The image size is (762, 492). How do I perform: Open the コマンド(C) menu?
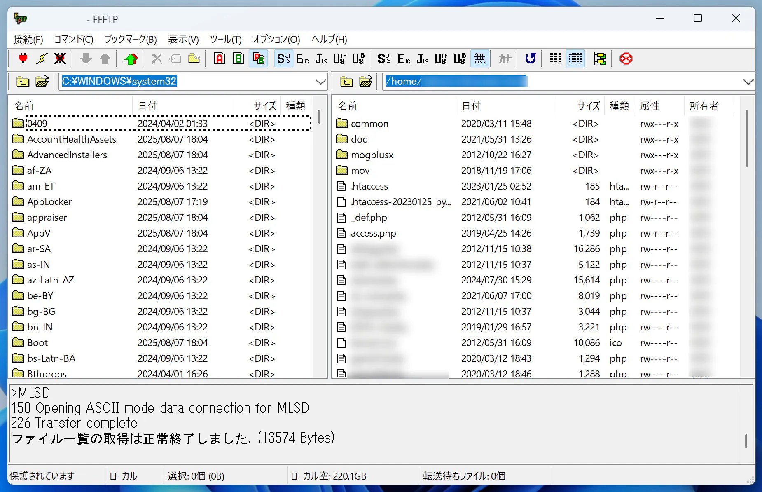[x=74, y=39]
